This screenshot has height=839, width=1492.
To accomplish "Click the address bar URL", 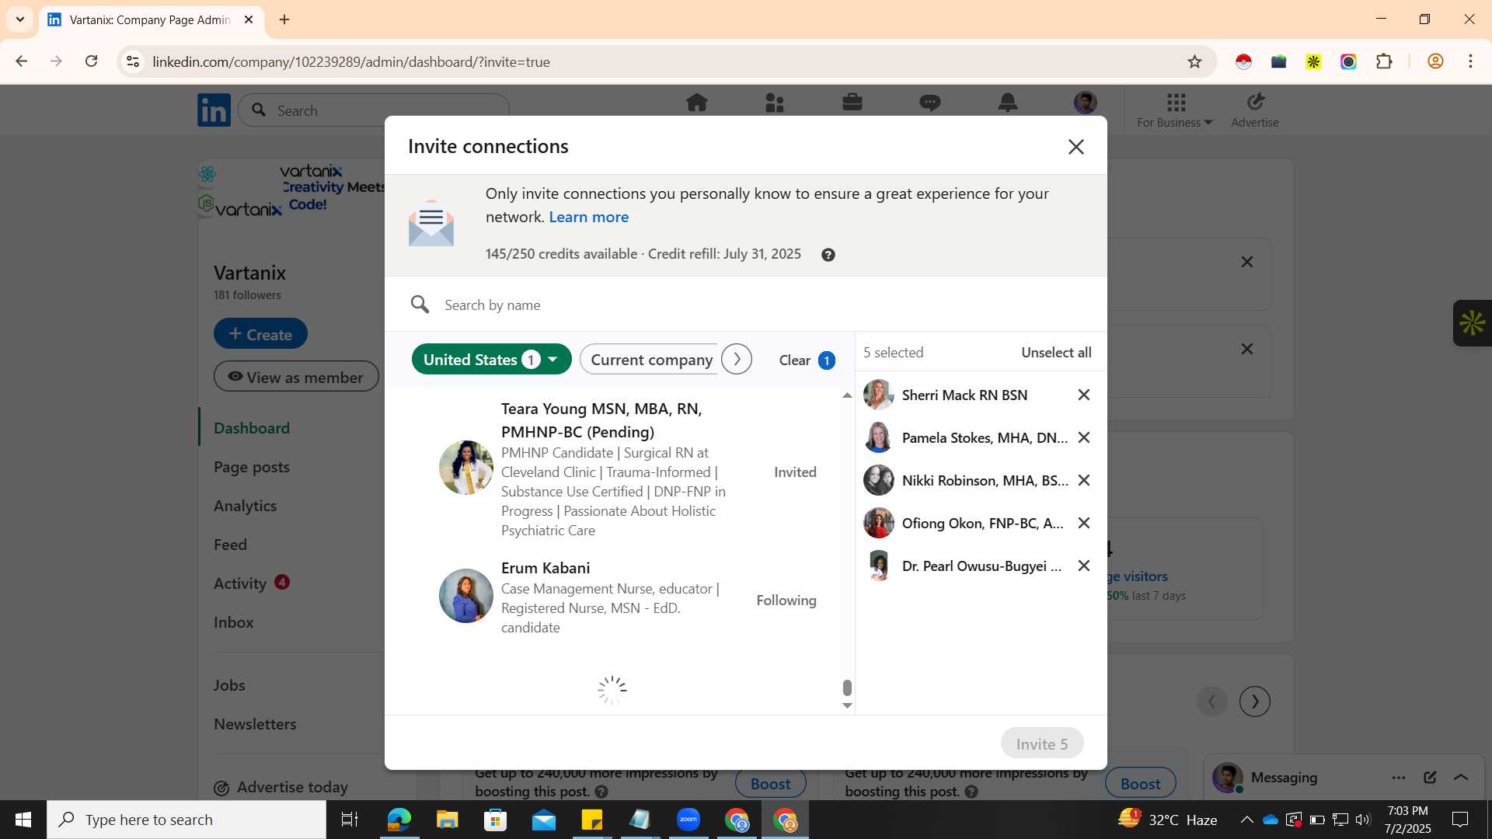I will 351,62.
